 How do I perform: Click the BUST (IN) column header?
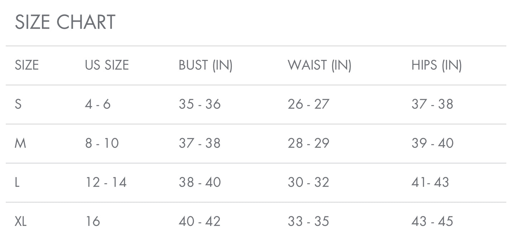205,65
